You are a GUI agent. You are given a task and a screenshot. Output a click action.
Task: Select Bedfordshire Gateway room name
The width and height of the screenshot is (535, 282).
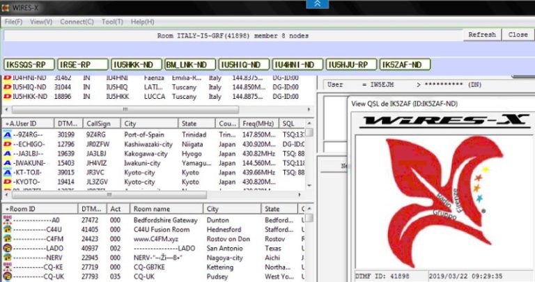166,220
